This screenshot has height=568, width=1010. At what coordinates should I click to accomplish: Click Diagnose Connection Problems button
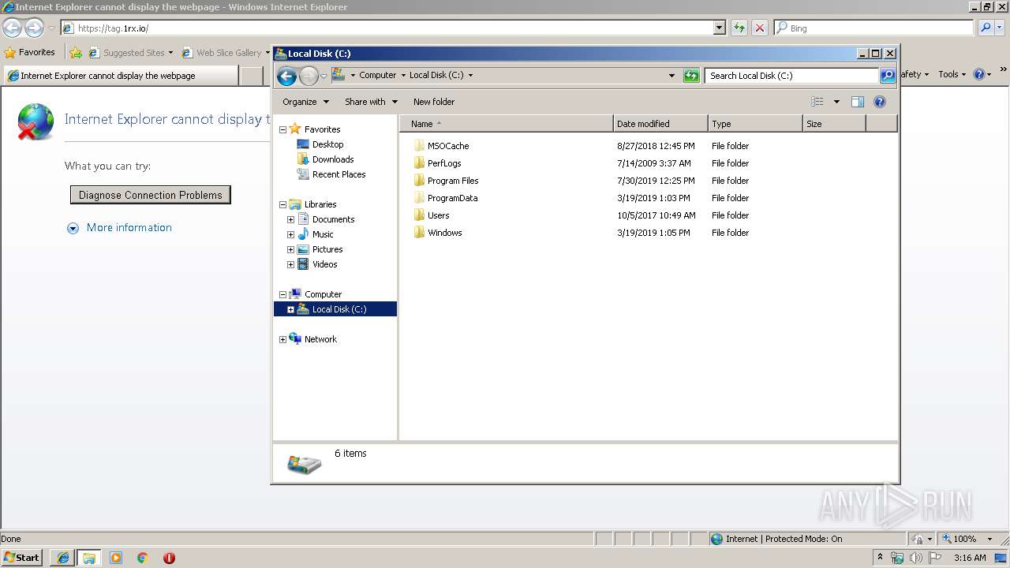(151, 195)
